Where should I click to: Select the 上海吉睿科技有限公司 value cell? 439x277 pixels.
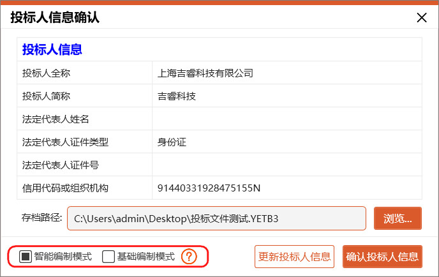(x=205, y=73)
